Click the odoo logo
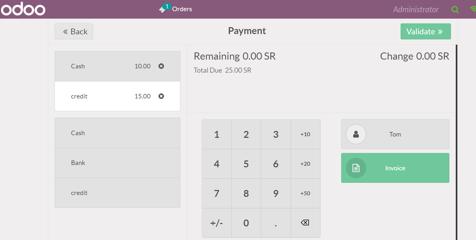Viewport: 476px width, 240px height. [x=23, y=9]
